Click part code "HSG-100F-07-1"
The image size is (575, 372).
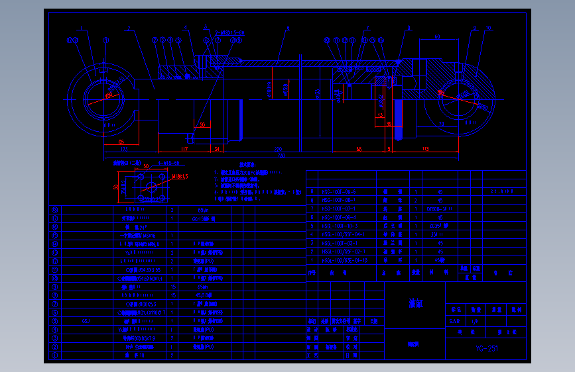pos(339,209)
